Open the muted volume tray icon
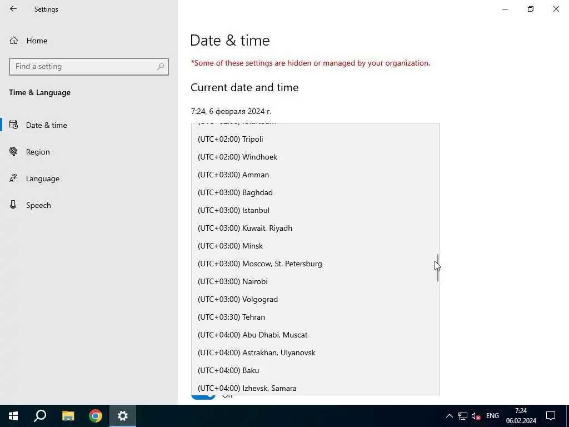The image size is (569, 427). pos(476,416)
